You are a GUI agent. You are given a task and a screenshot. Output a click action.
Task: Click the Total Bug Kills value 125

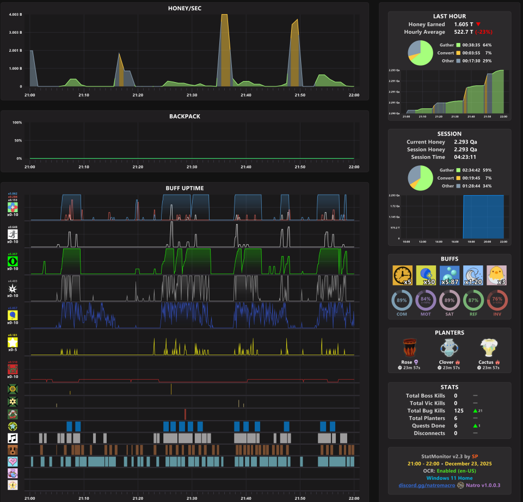[459, 411]
